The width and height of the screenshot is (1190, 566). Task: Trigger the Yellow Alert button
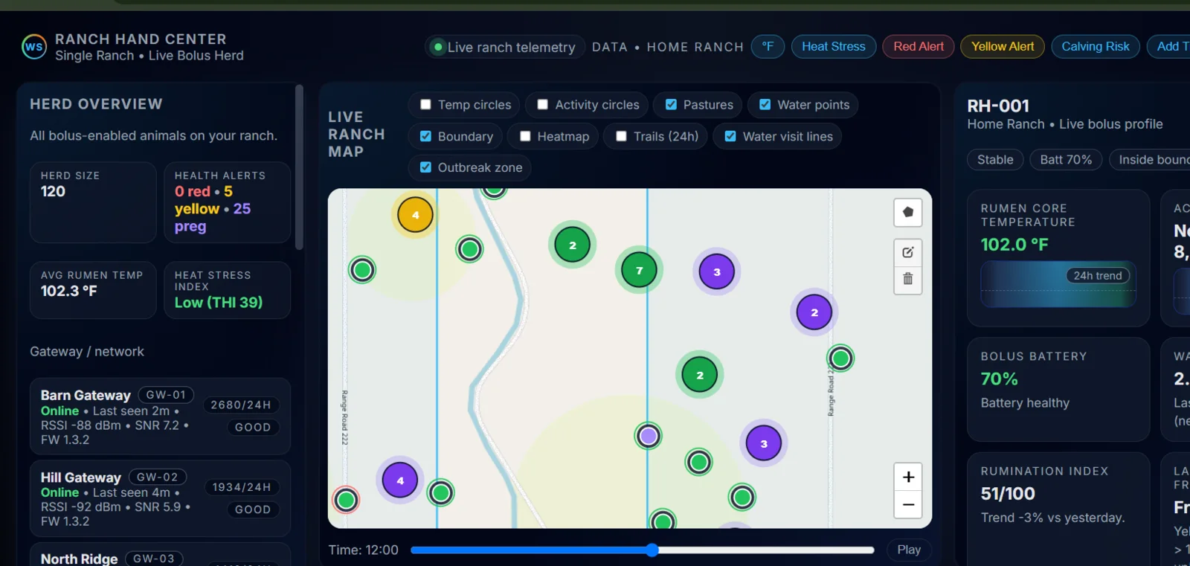click(x=1003, y=46)
